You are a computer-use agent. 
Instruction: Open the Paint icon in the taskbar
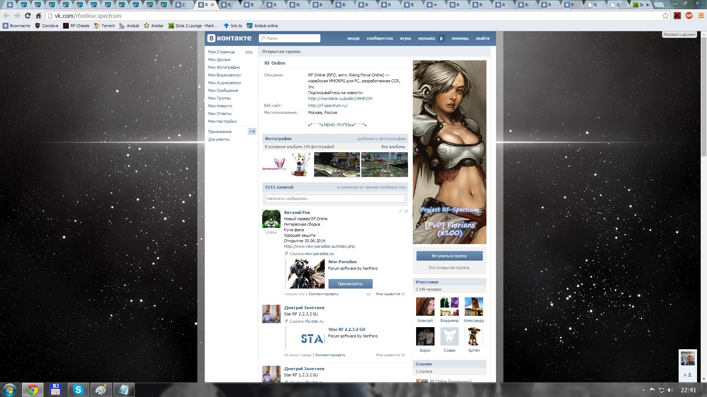tap(101, 390)
